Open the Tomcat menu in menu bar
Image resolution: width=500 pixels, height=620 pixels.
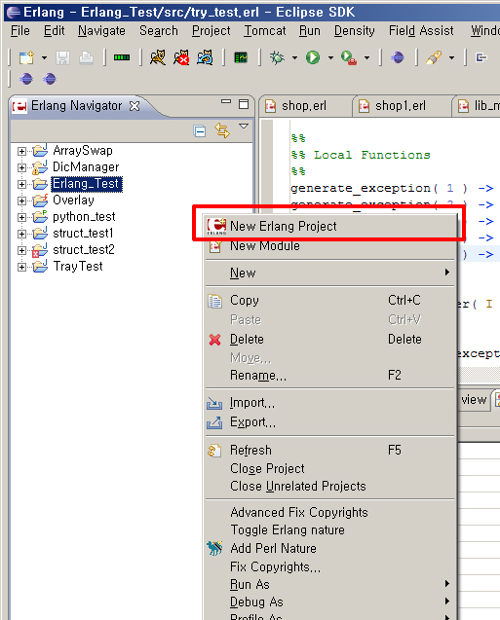tap(264, 31)
